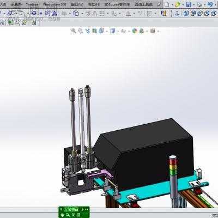218x218 pixels.
Task: Click the fourth standard view cube icon
Action: (x=207, y=13)
